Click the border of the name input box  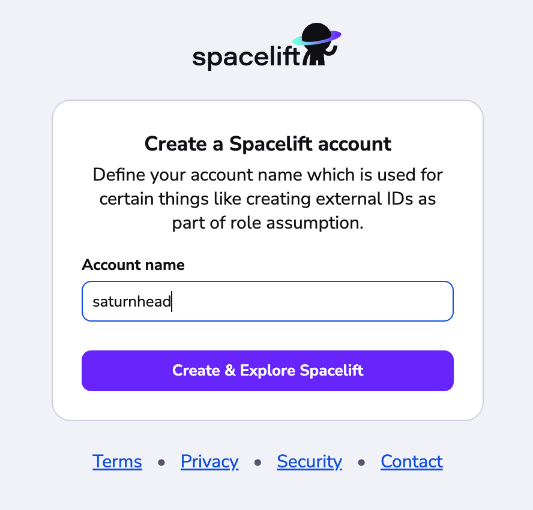click(267, 280)
